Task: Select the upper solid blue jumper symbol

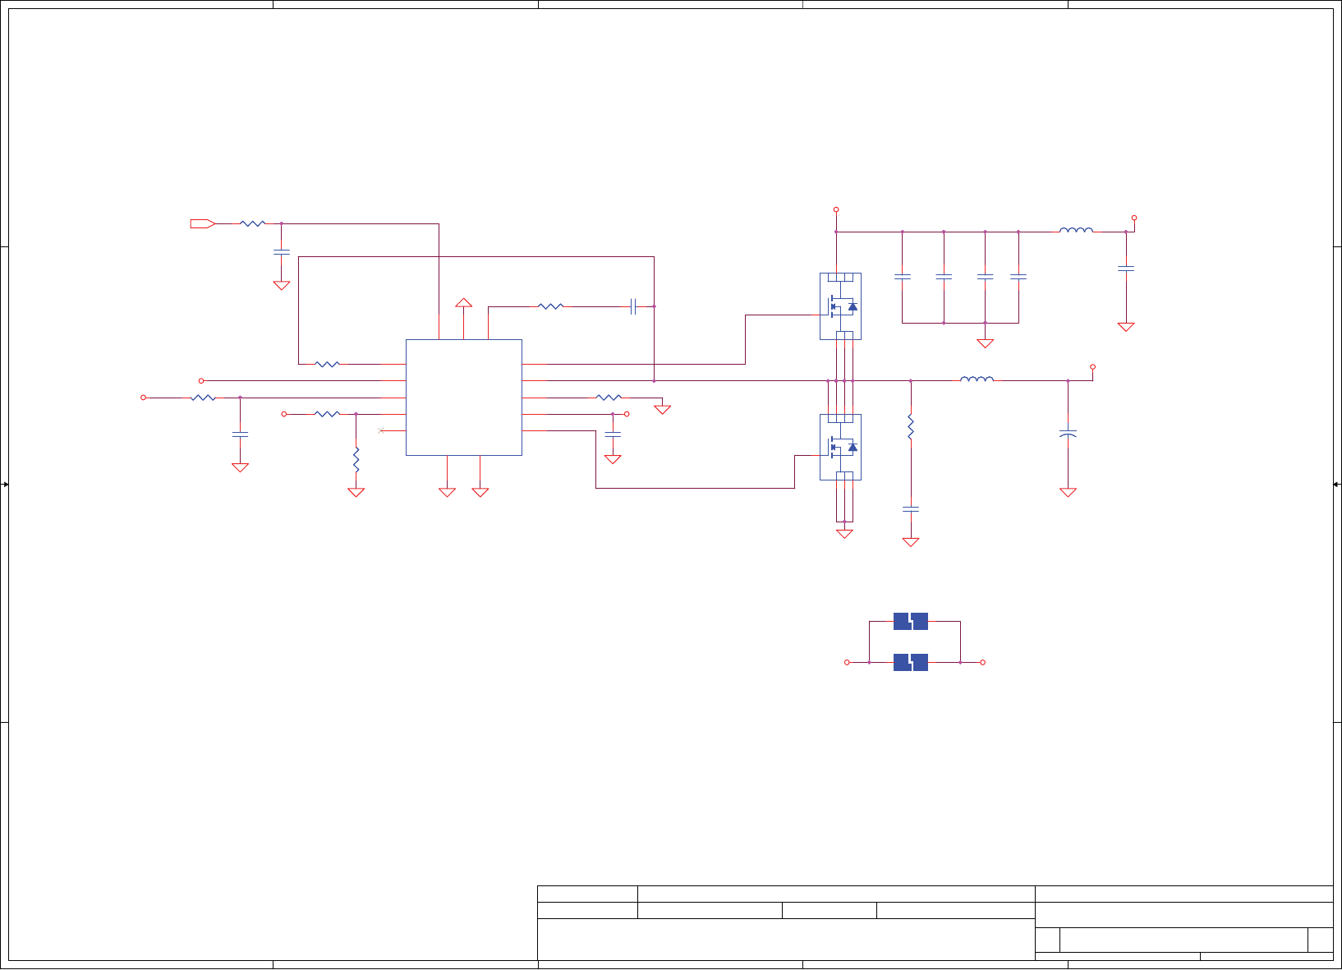Action: pos(911,622)
